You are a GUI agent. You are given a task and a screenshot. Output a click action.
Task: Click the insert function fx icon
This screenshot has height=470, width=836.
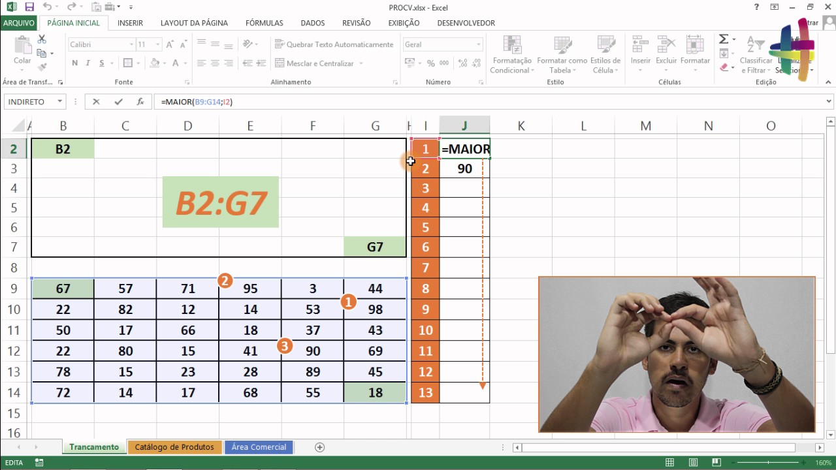click(x=140, y=102)
